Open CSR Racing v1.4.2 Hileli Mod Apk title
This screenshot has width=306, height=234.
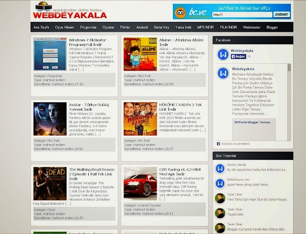180,172
